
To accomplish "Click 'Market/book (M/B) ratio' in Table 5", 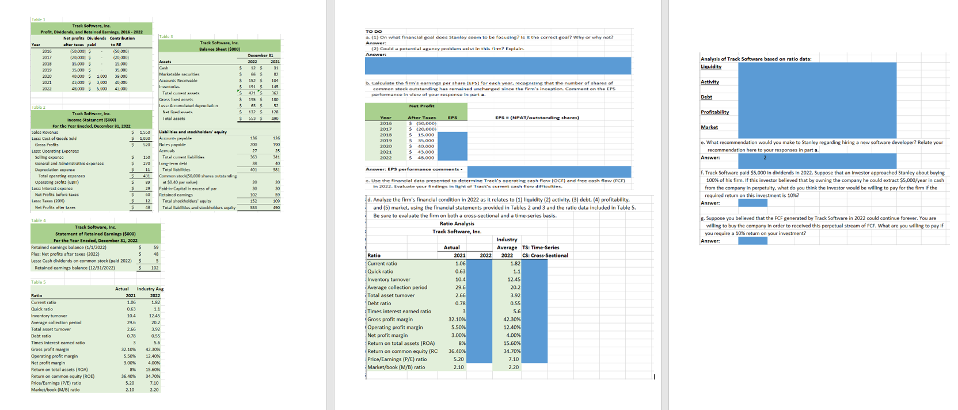I will click(x=55, y=390).
